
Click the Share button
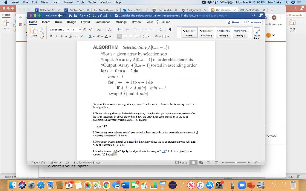233,22
